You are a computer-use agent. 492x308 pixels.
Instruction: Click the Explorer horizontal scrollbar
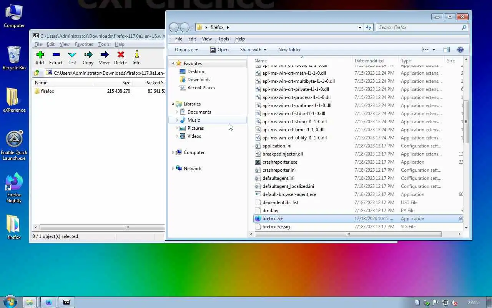coord(348,234)
